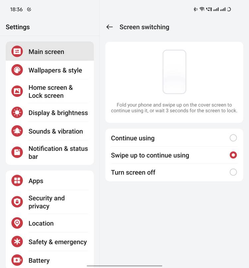Open the Apps grid icon
Image resolution: width=249 pixels, height=268 pixels.
17,180
